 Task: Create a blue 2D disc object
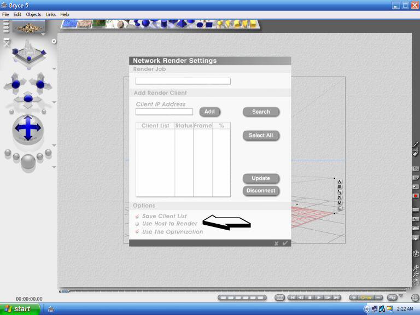click(x=200, y=25)
